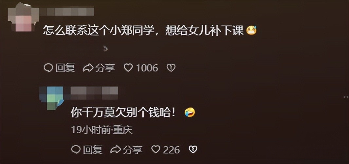Image resolution: width=349 pixels, height=164 pixels.
Task: Click 回复 text on the second comment
Action: pyautogui.click(x=93, y=150)
